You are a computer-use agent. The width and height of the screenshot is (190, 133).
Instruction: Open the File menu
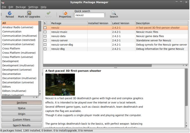(x=4, y=7)
